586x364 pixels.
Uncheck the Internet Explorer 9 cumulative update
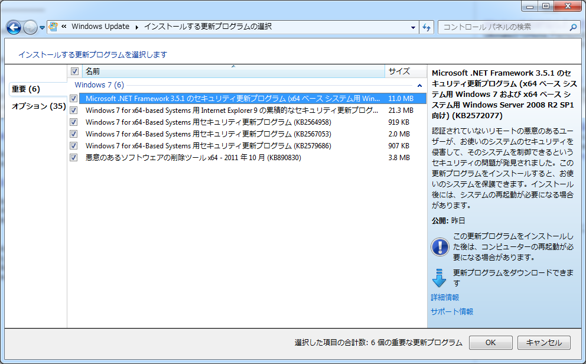(x=74, y=110)
